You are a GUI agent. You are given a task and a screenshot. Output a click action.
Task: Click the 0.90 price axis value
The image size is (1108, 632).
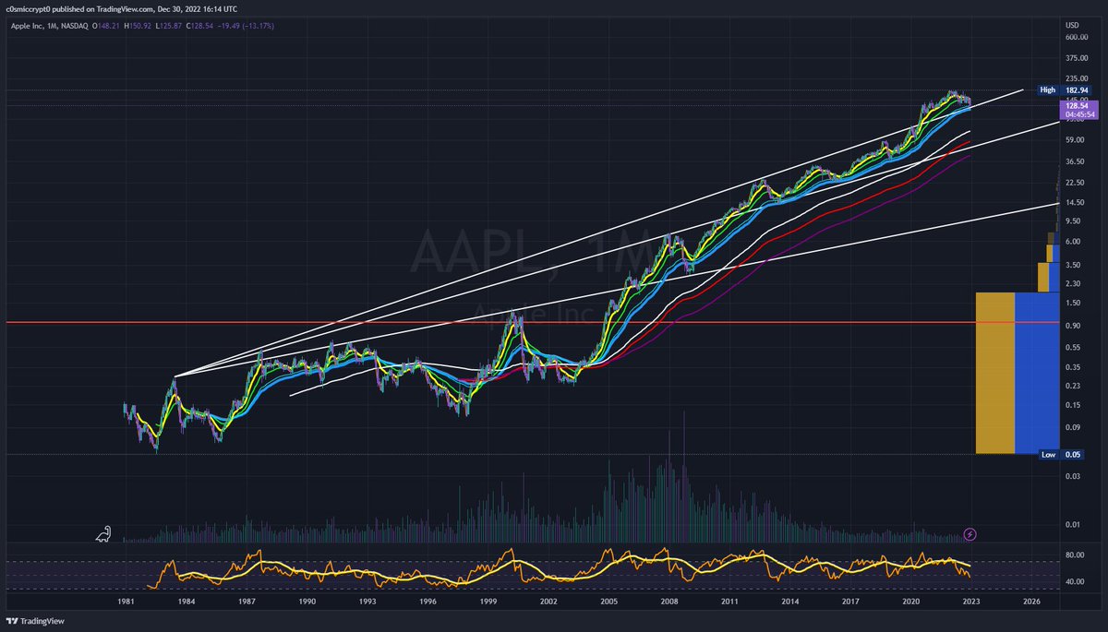click(1072, 325)
